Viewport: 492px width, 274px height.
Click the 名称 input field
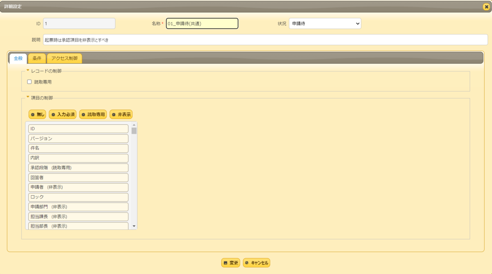pos(202,24)
